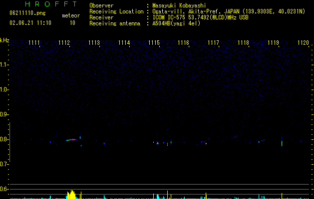Click the 1112 time axis label
The height and width of the screenshot is (199, 314).
(x=64, y=42)
